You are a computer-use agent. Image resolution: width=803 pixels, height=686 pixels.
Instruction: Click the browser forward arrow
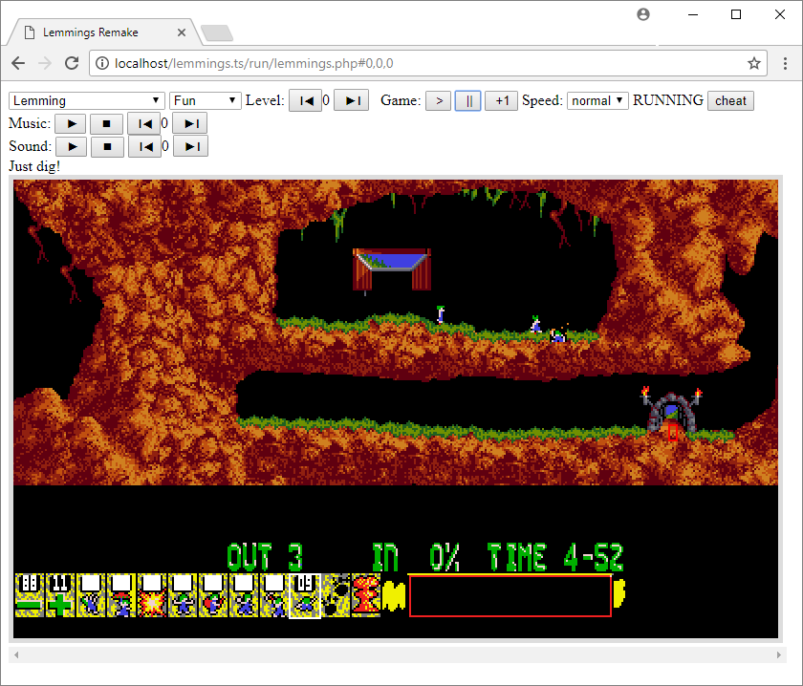(x=45, y=63)
